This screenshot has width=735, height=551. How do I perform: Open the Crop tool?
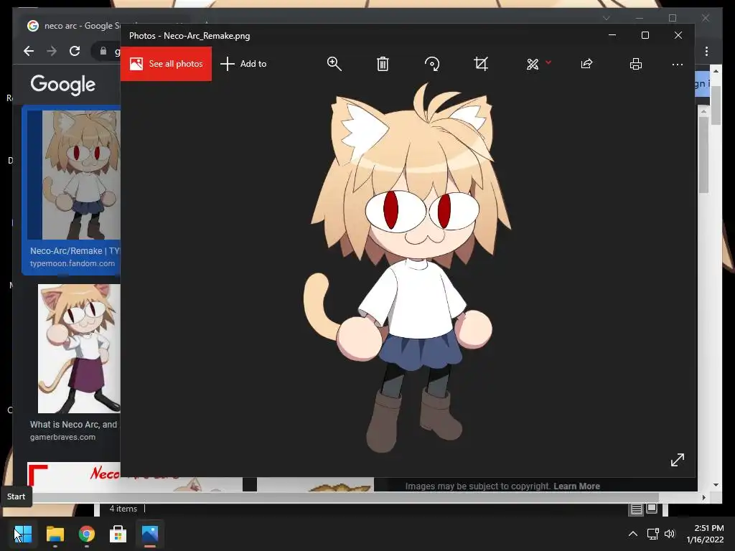[481, 64]
